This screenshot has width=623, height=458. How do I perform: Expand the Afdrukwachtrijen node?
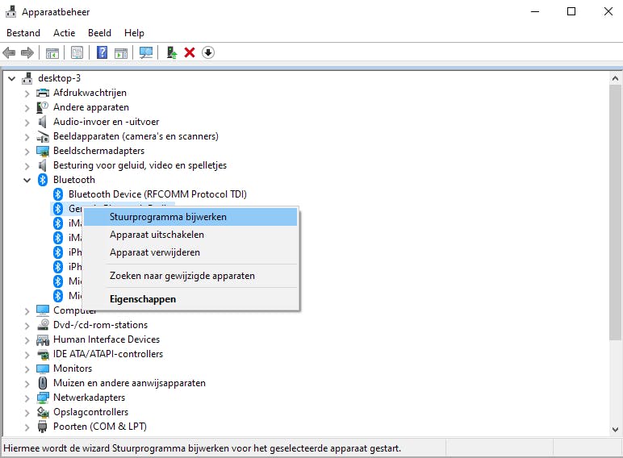click(27, 94)
